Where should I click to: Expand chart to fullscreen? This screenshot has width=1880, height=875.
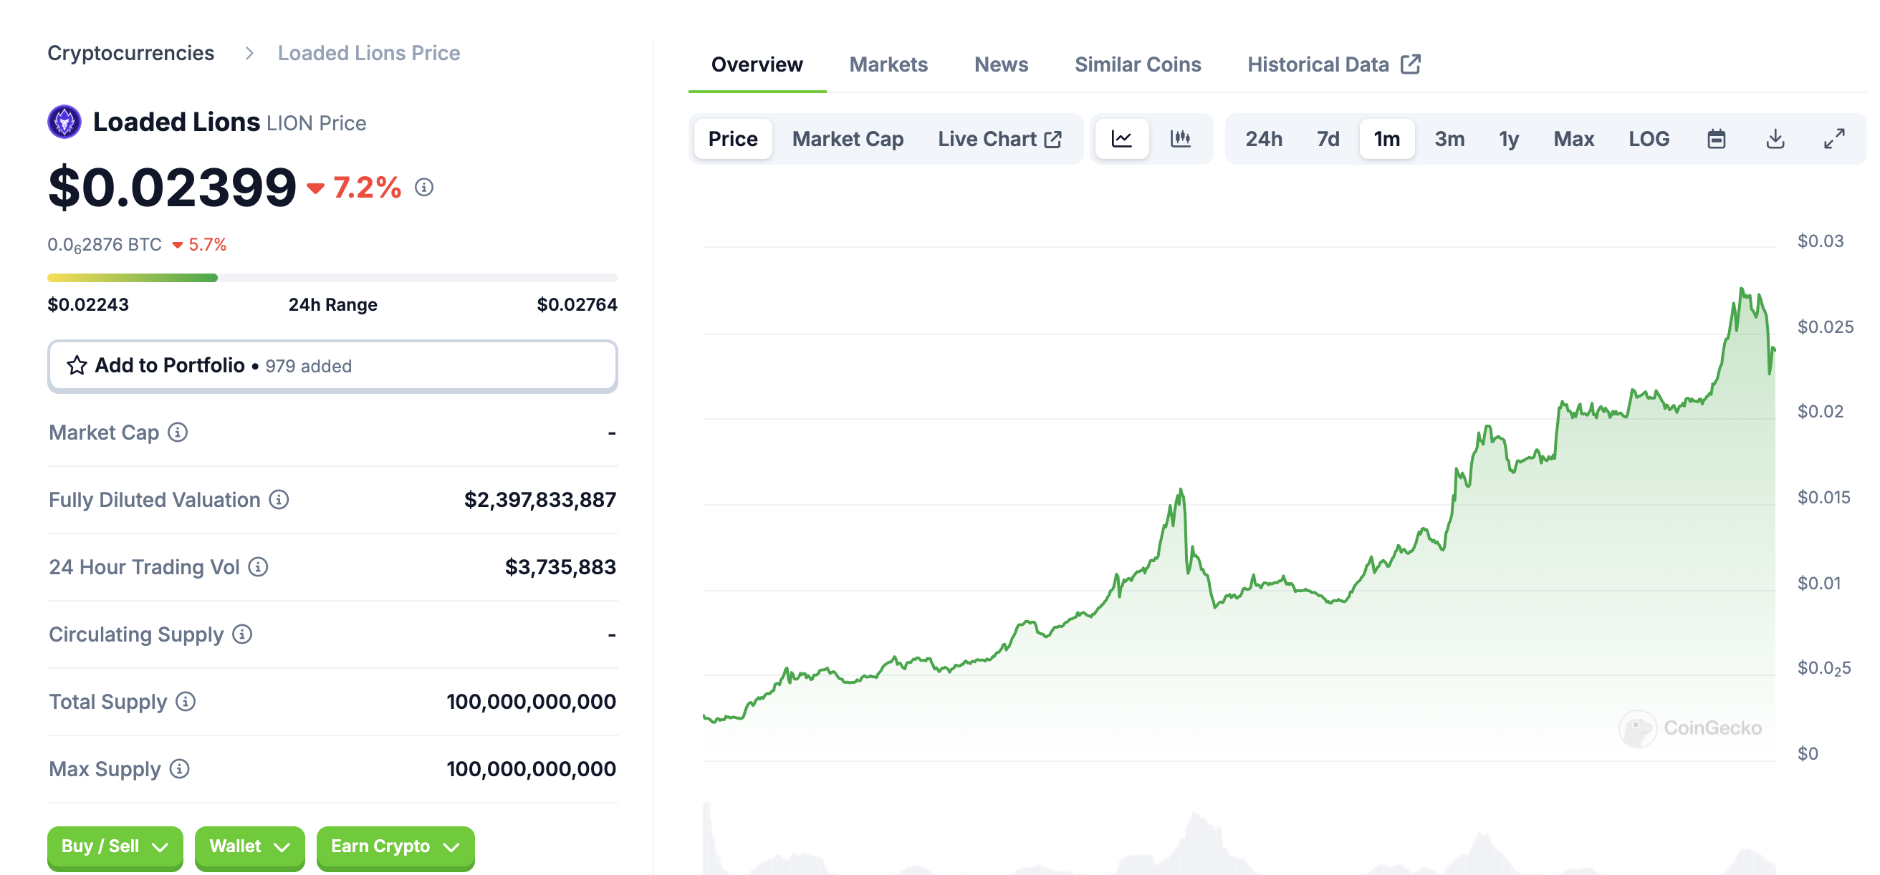tap(1833, 138)
